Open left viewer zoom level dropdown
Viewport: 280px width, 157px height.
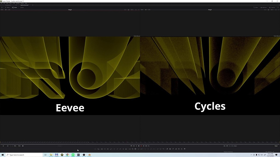pos(2,10)
